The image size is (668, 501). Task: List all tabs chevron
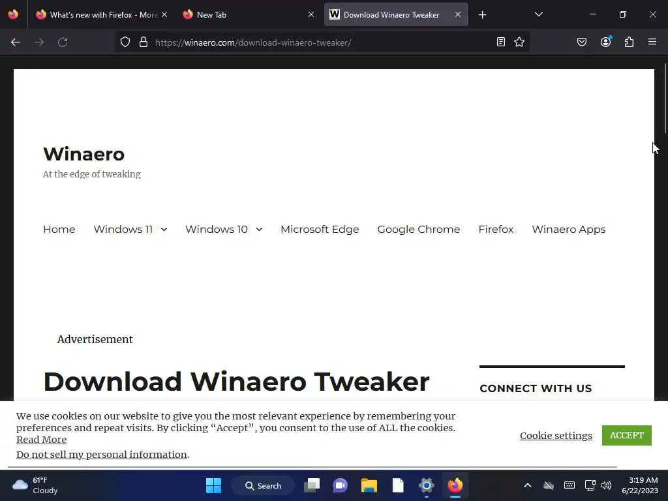539,14
